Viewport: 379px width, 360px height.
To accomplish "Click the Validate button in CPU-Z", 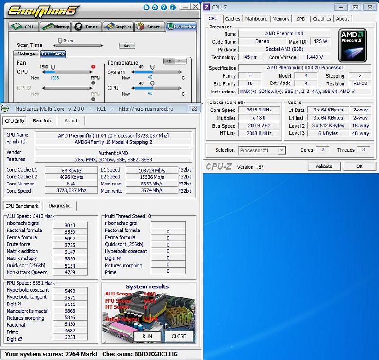I will [x=324, y=166].
